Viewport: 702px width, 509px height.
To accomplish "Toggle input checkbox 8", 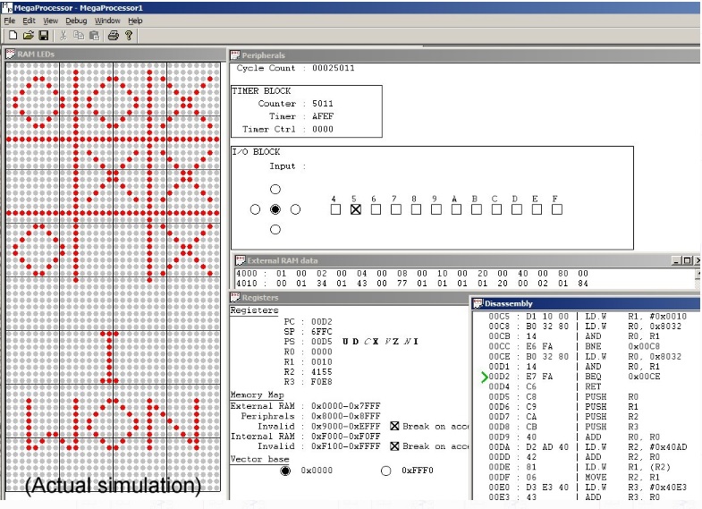I will tap(416, 209).
